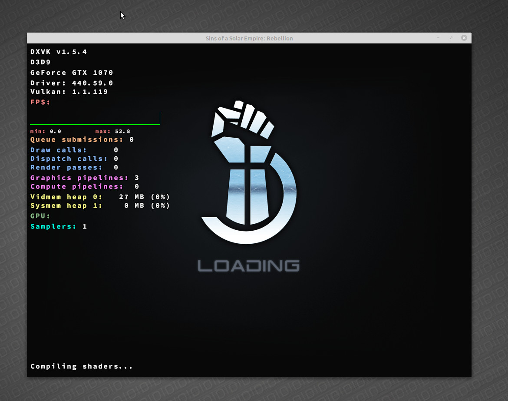Screen dimensions: 508x401
Task: Click the raised fist loading logo
Action: (x=248, y=172)
